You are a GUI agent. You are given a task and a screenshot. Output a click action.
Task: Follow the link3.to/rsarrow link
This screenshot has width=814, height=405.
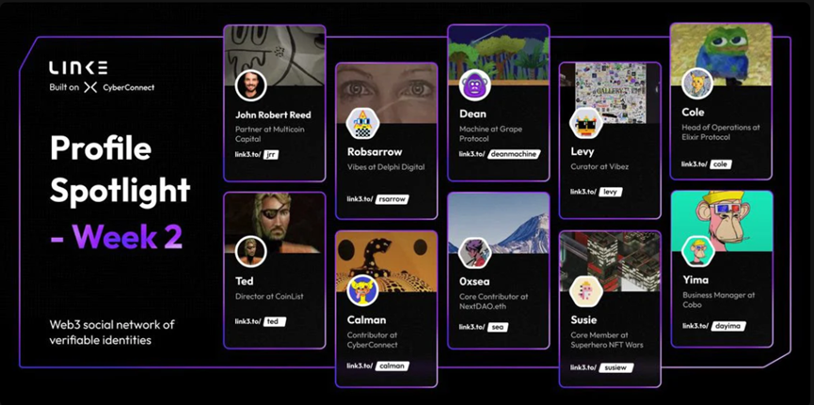(x=378, y=199)
